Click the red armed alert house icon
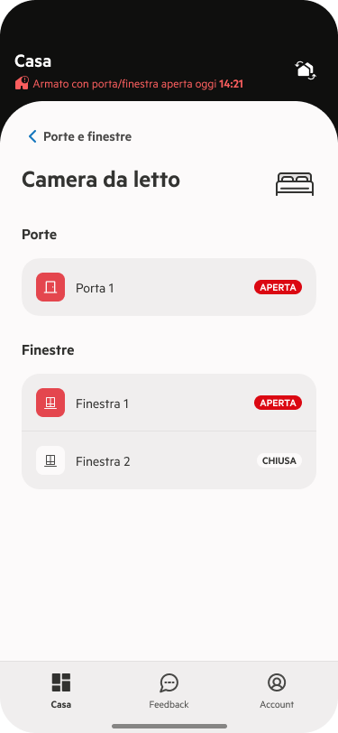 coord(22,84)
